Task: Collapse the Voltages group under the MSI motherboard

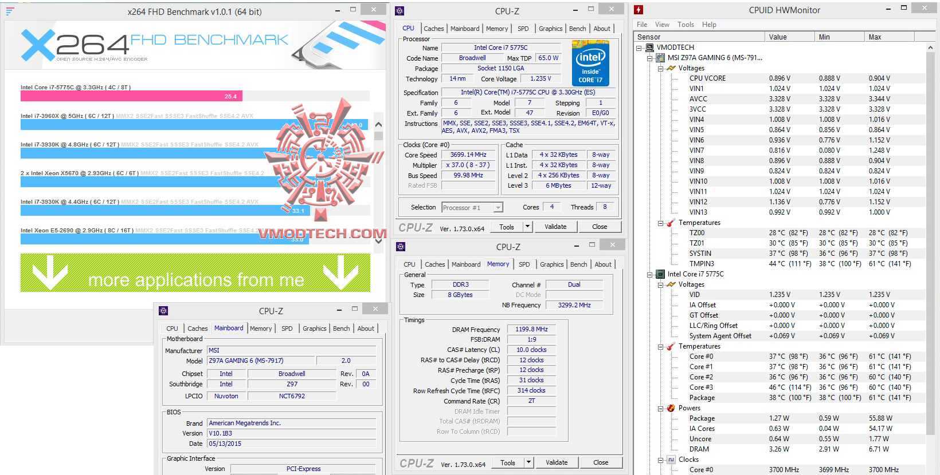Action: point(661,69)
